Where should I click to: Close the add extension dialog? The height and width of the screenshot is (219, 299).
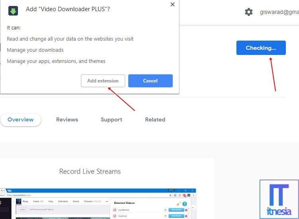(172, 4)
